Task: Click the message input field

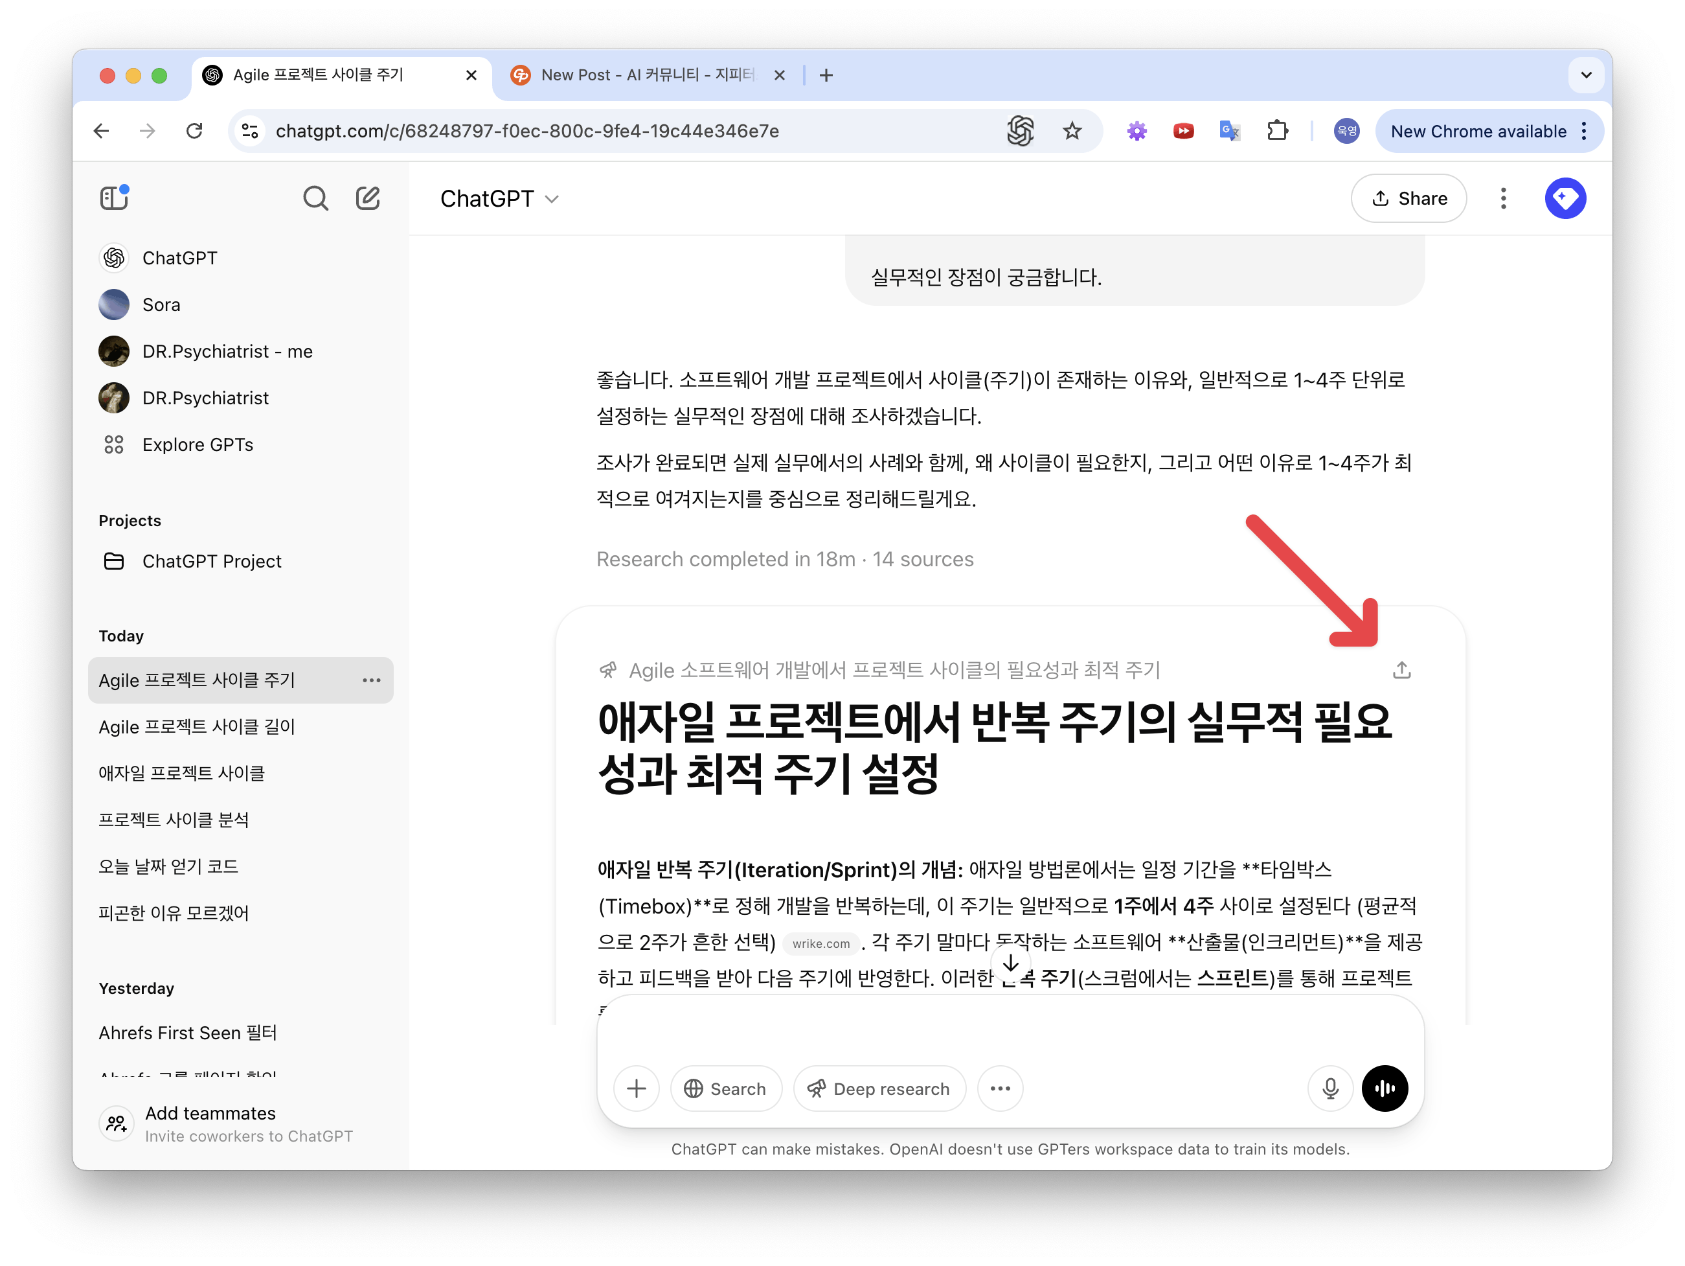Action: [1010, 1030]
